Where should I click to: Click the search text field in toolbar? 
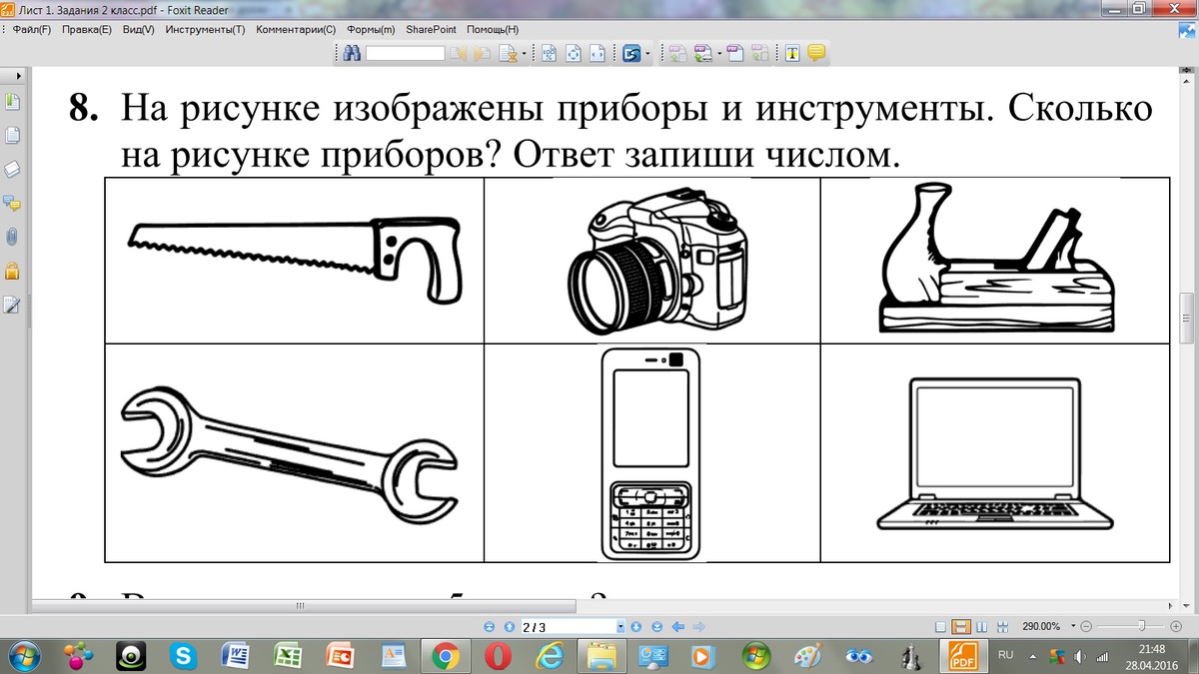click(405, 53)
